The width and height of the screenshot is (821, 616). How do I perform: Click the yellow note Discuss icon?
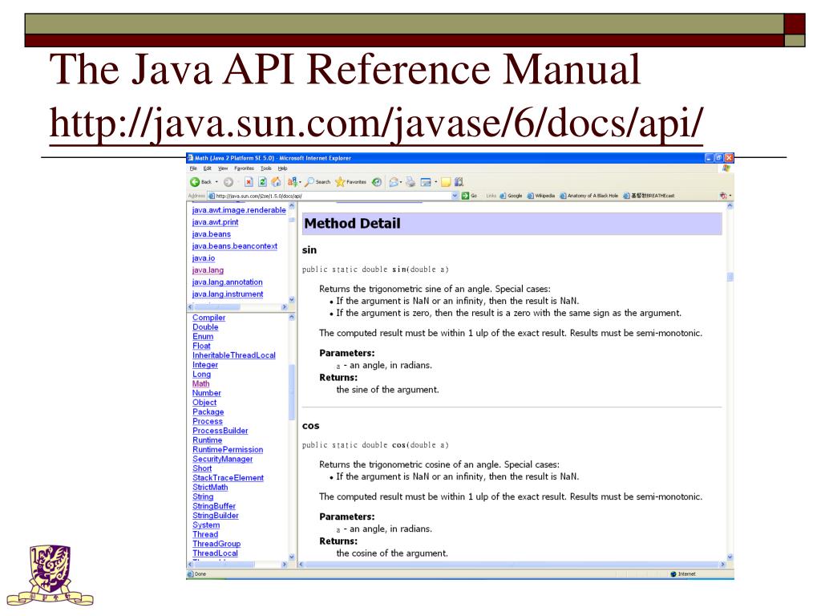coord(446,182)
